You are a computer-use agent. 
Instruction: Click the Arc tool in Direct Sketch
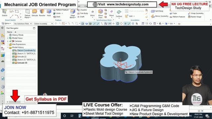pyautogui.click(x=17, y=17)
